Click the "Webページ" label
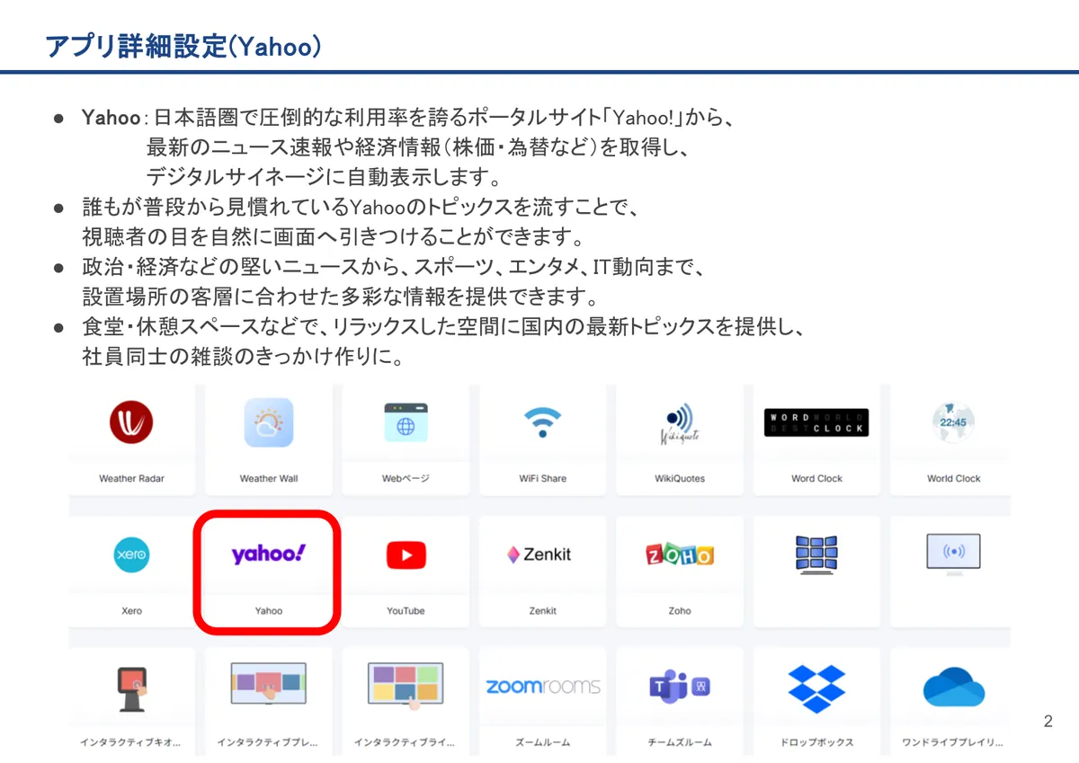1079x763 pixels. [x=406, y=479]
